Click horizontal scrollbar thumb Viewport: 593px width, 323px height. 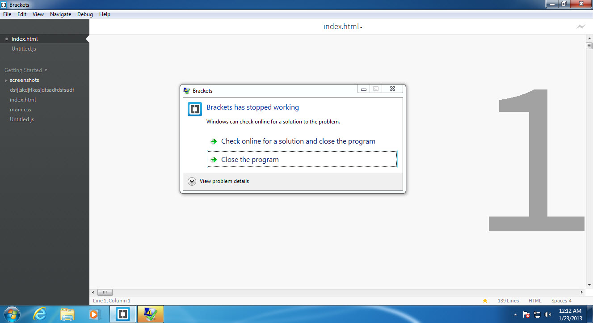(x=105, y=292)
